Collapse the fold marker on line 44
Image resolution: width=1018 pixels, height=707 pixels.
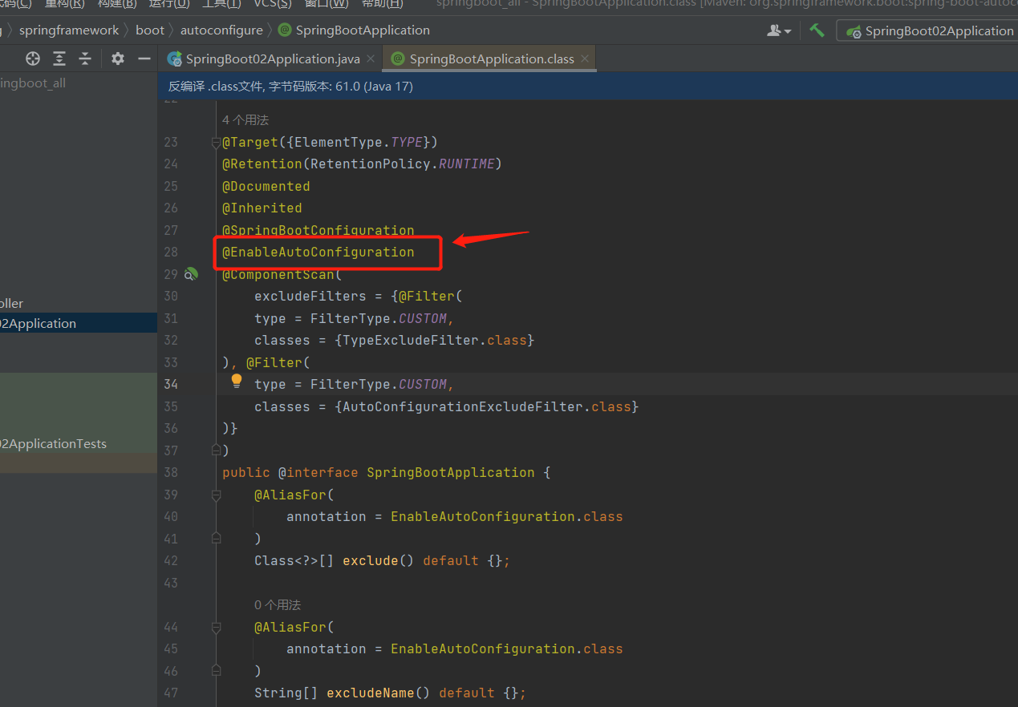coord(215,628)
